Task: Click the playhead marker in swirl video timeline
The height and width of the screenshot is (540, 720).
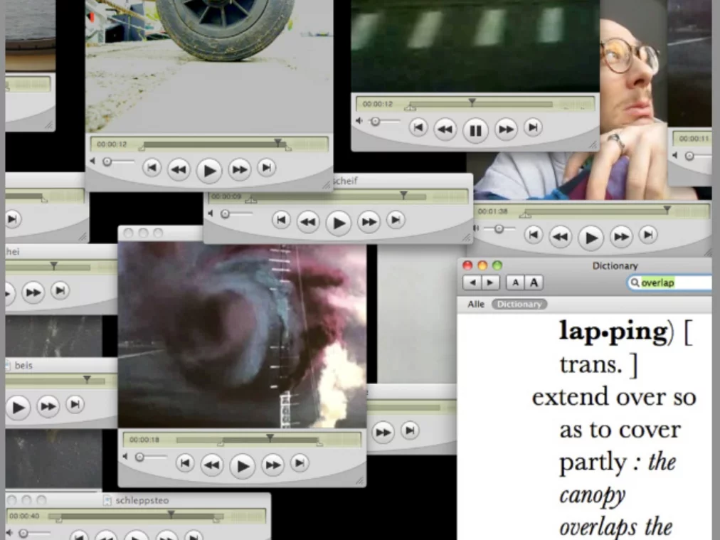Action: (x=270, y=437)
